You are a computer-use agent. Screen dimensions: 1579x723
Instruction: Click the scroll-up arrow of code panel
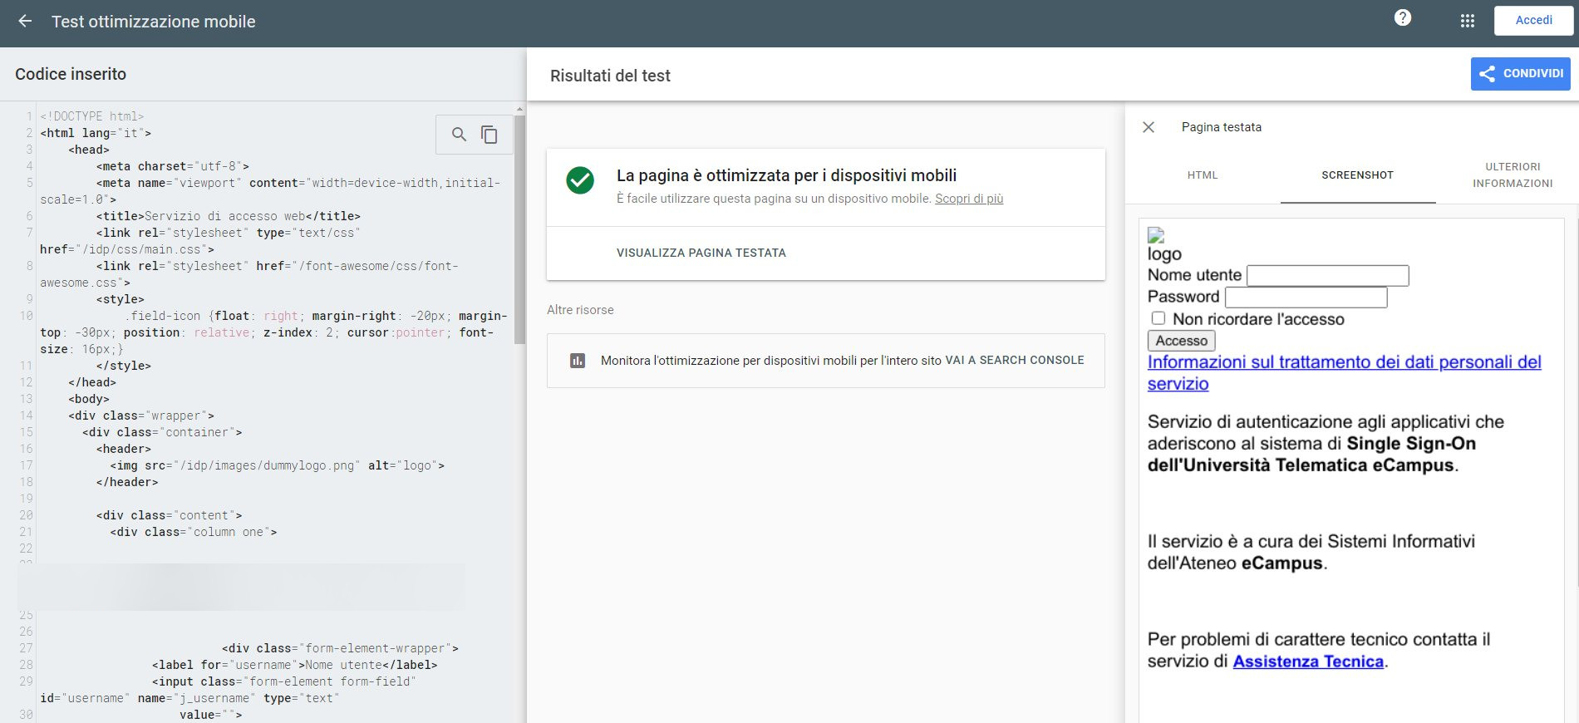(520, 109)
